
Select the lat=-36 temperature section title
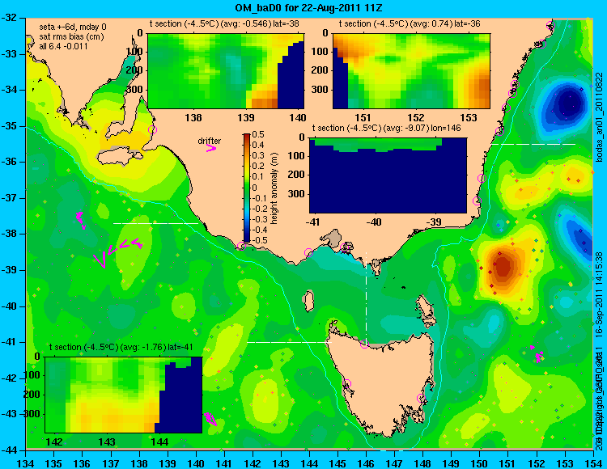click(410, 23)
